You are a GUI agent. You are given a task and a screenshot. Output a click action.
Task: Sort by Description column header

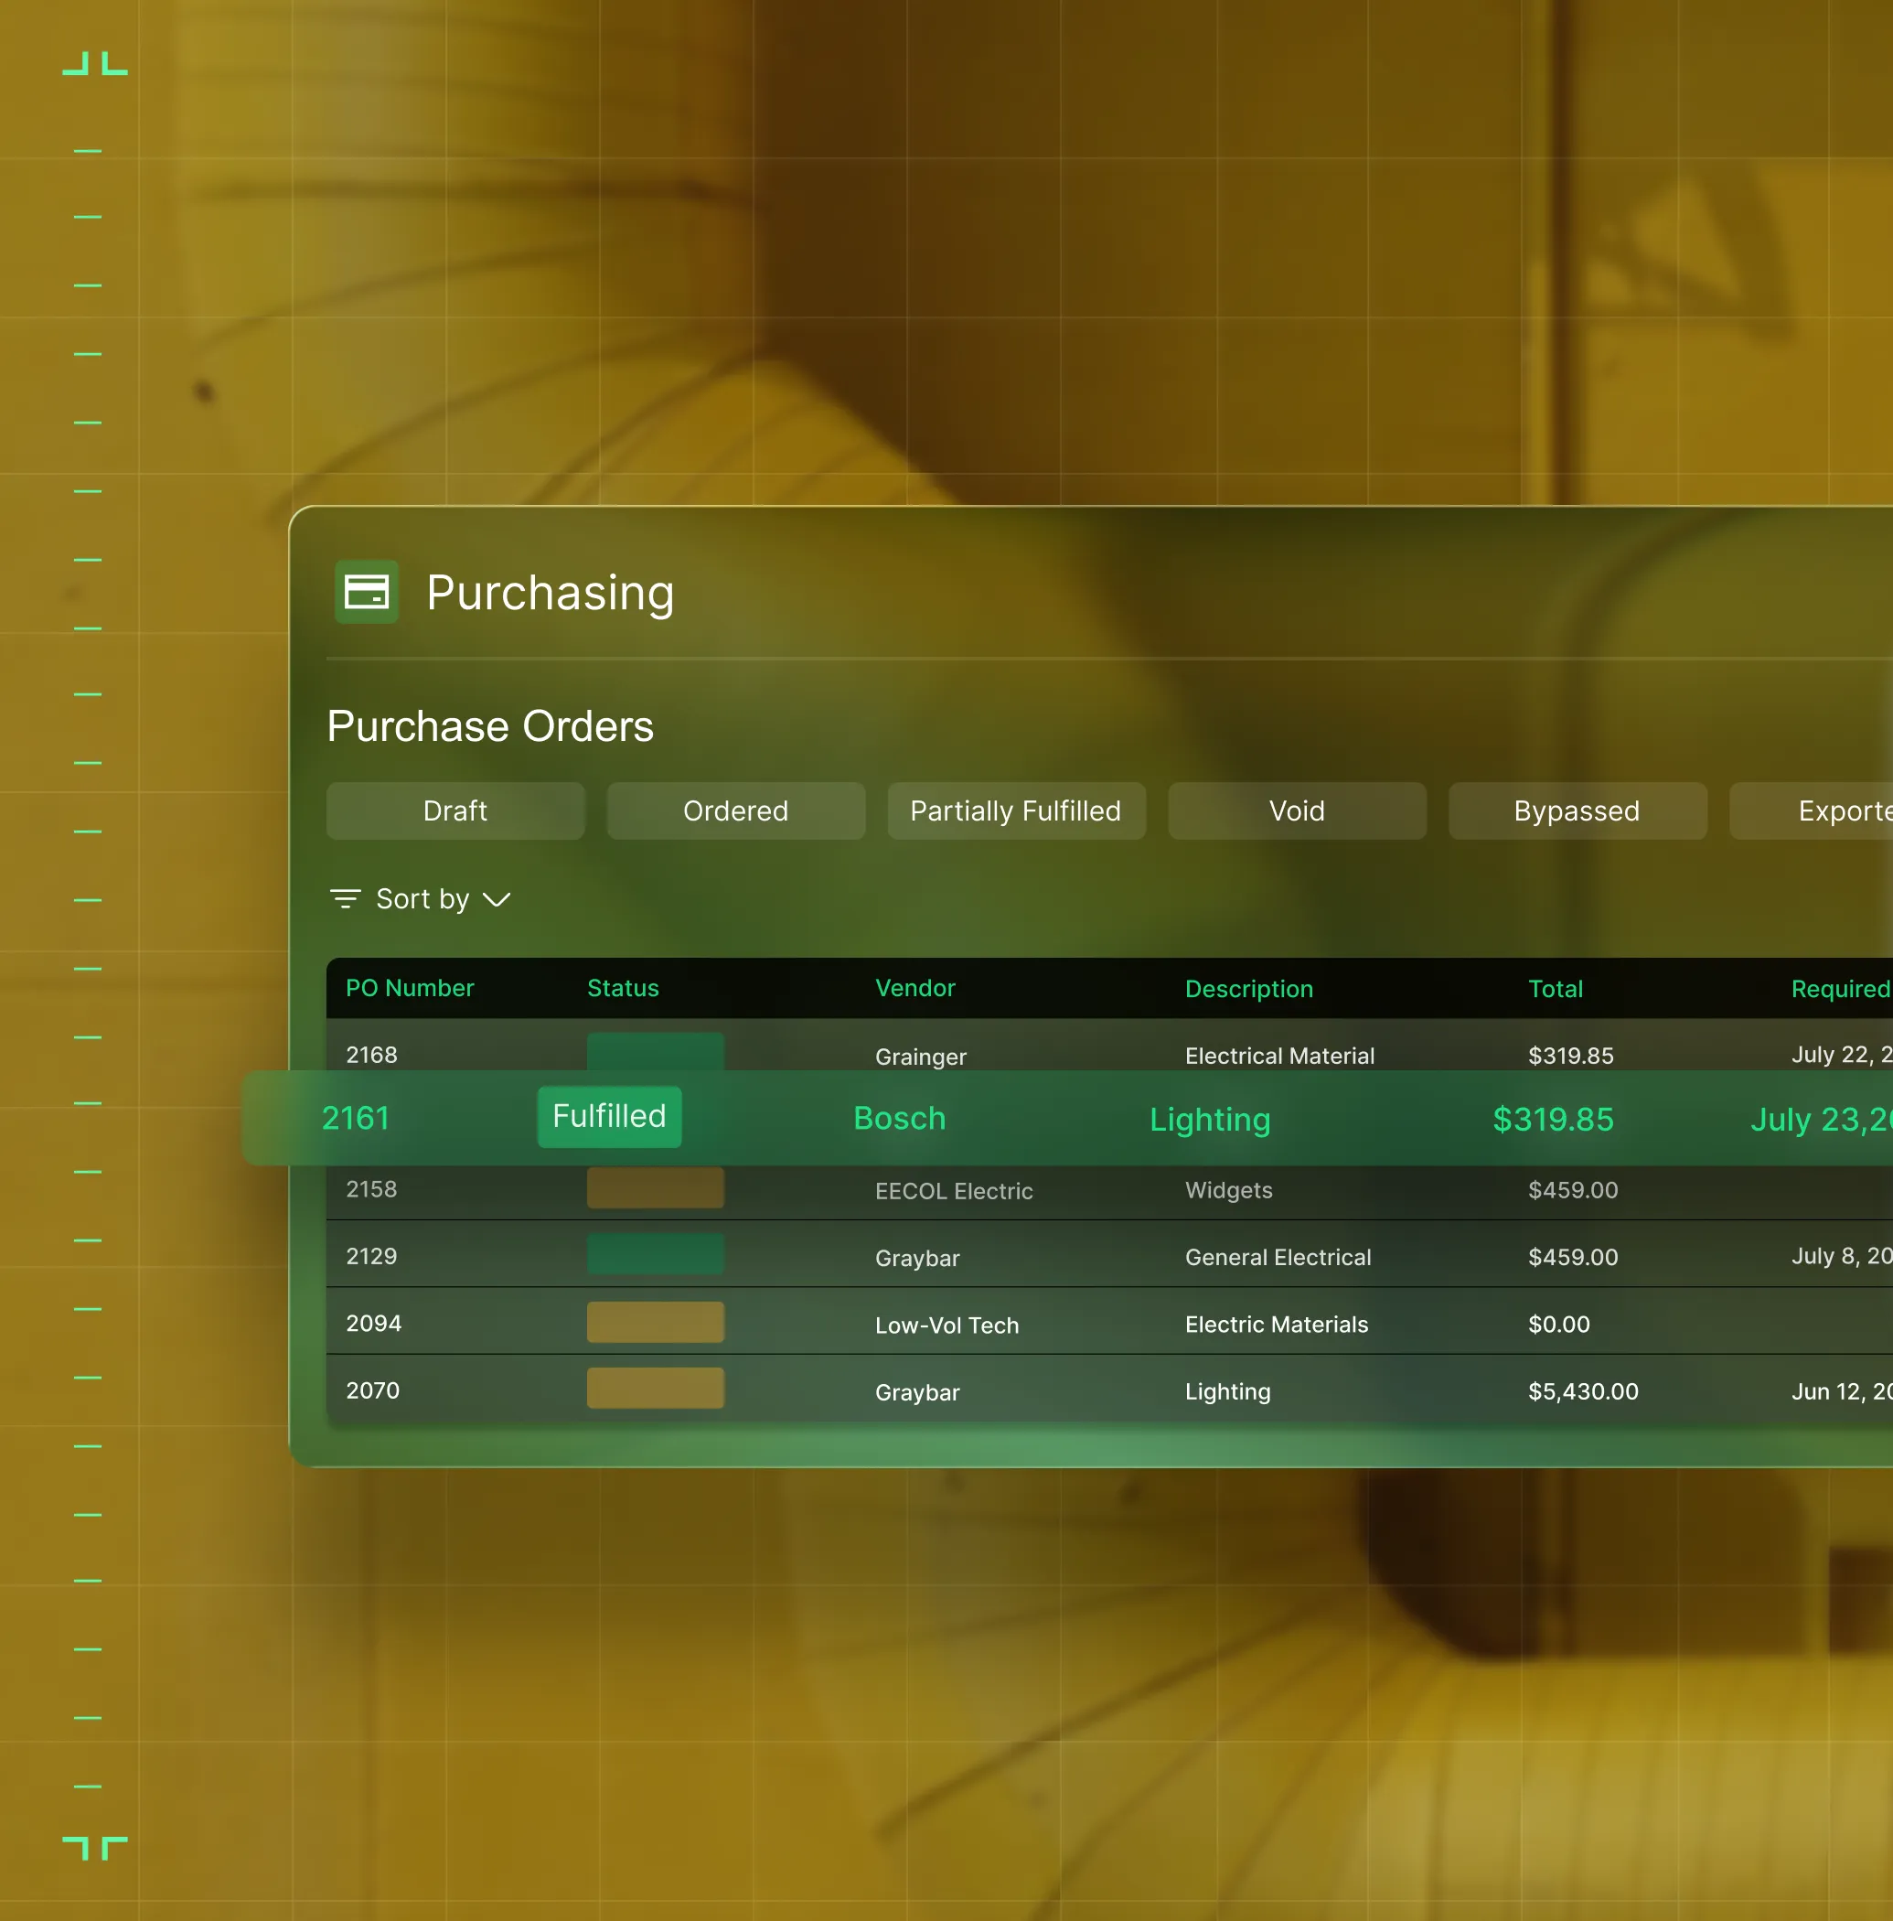(1249, 988)
